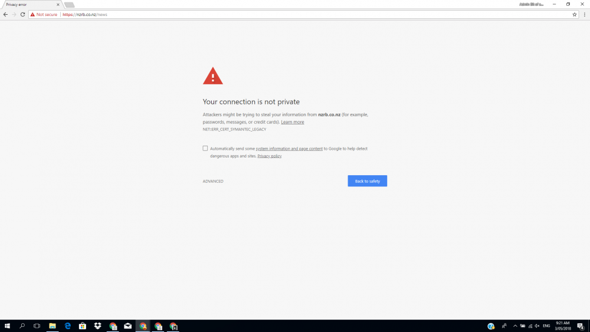The height and width of the screenshot is (332, 590).
Task: Open Dropbox from the taskbar
Action: pos(98,326)
